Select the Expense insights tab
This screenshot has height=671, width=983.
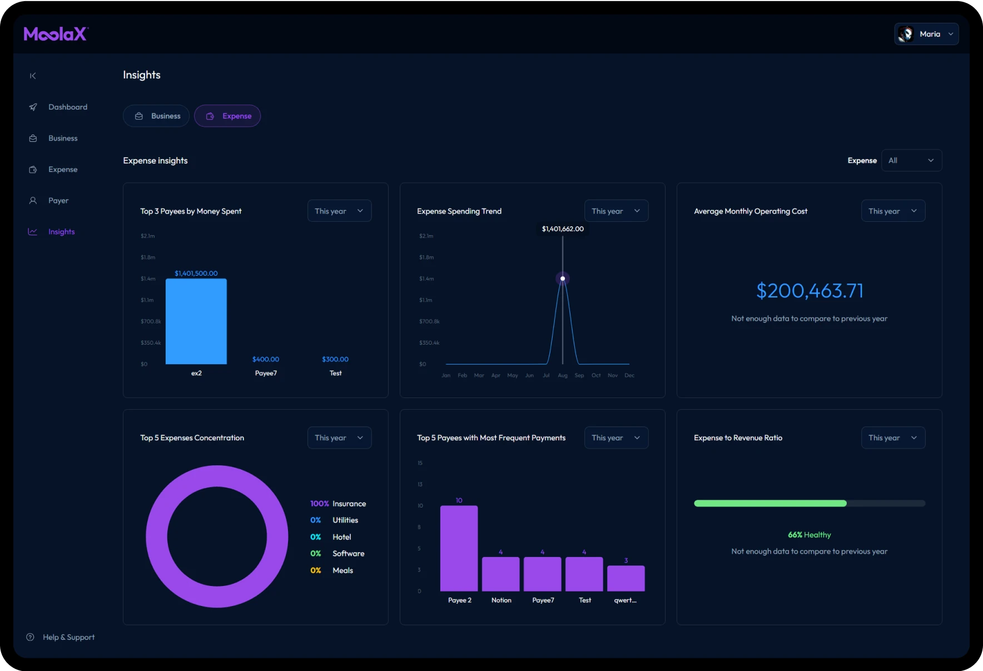click(227, 116)
